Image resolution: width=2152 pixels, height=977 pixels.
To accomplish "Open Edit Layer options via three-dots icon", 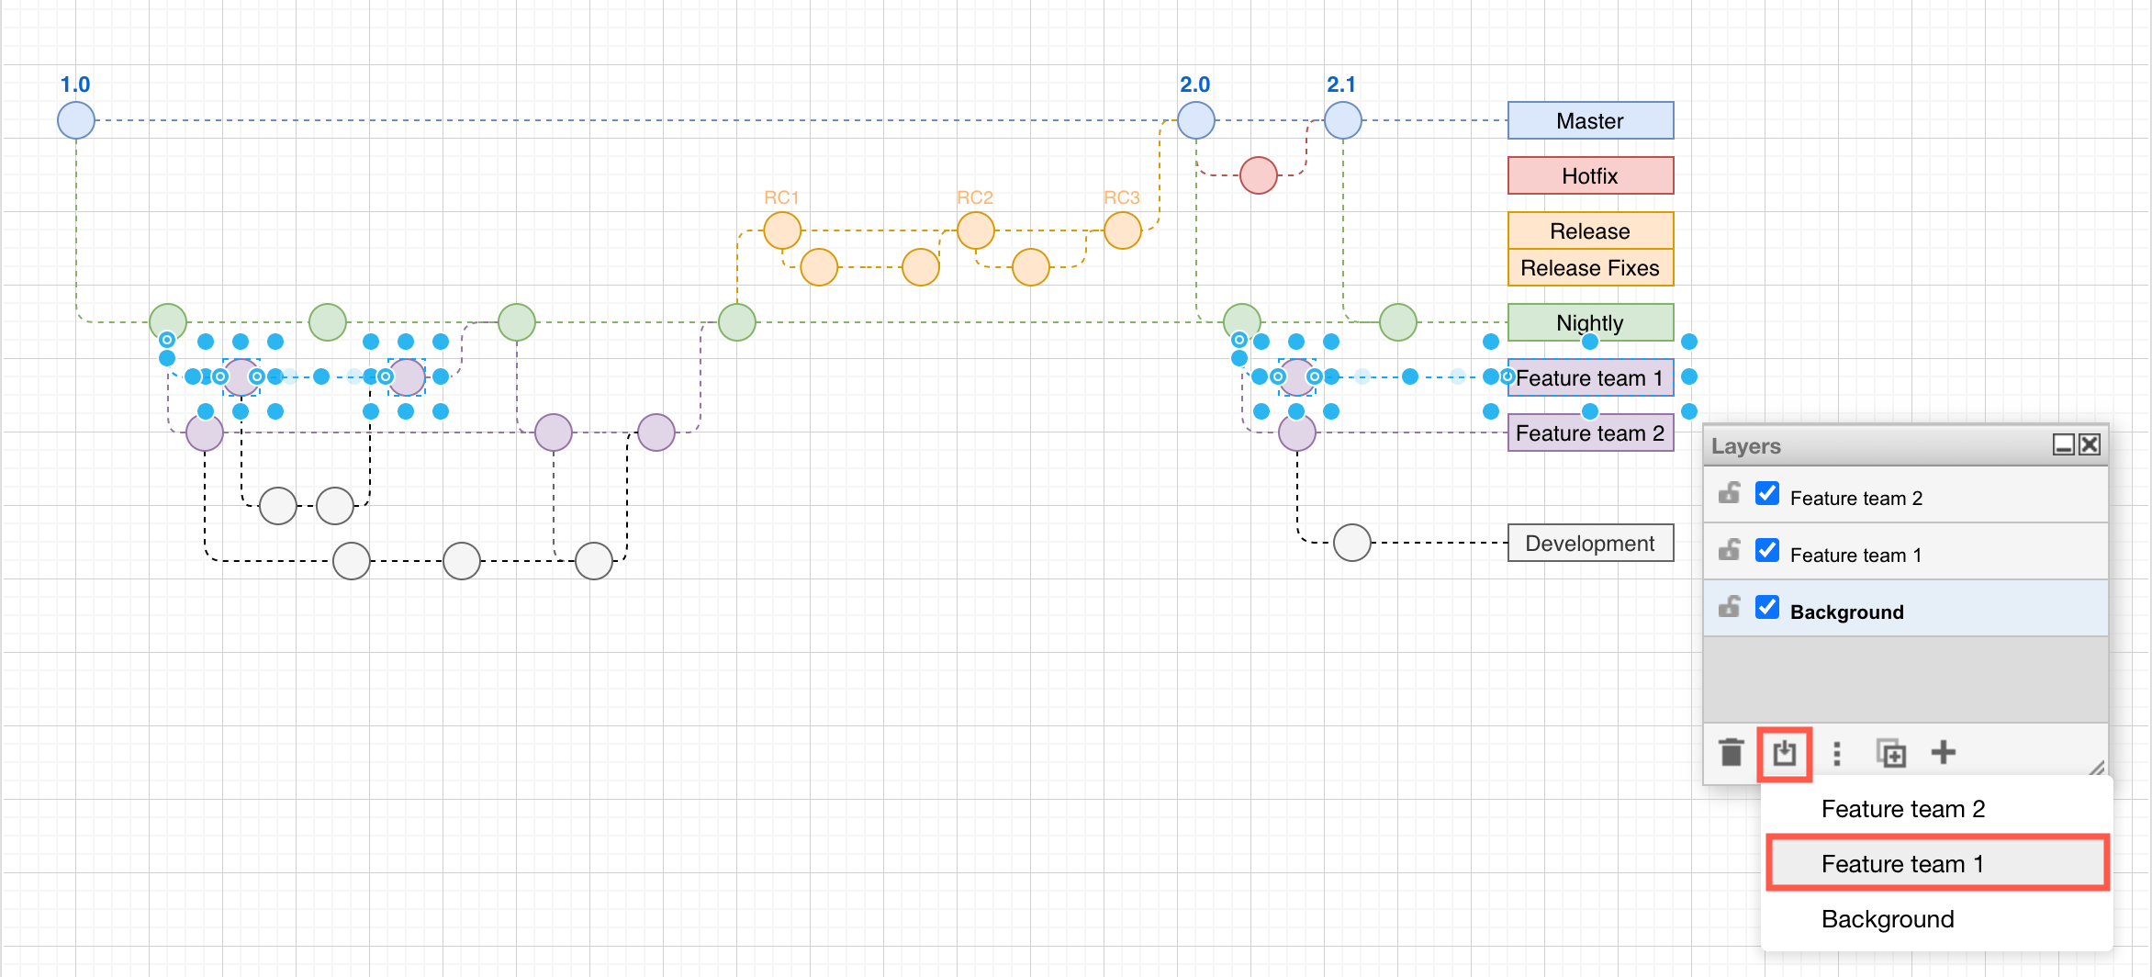I will pyautogui.click(x=1837, y=753).
